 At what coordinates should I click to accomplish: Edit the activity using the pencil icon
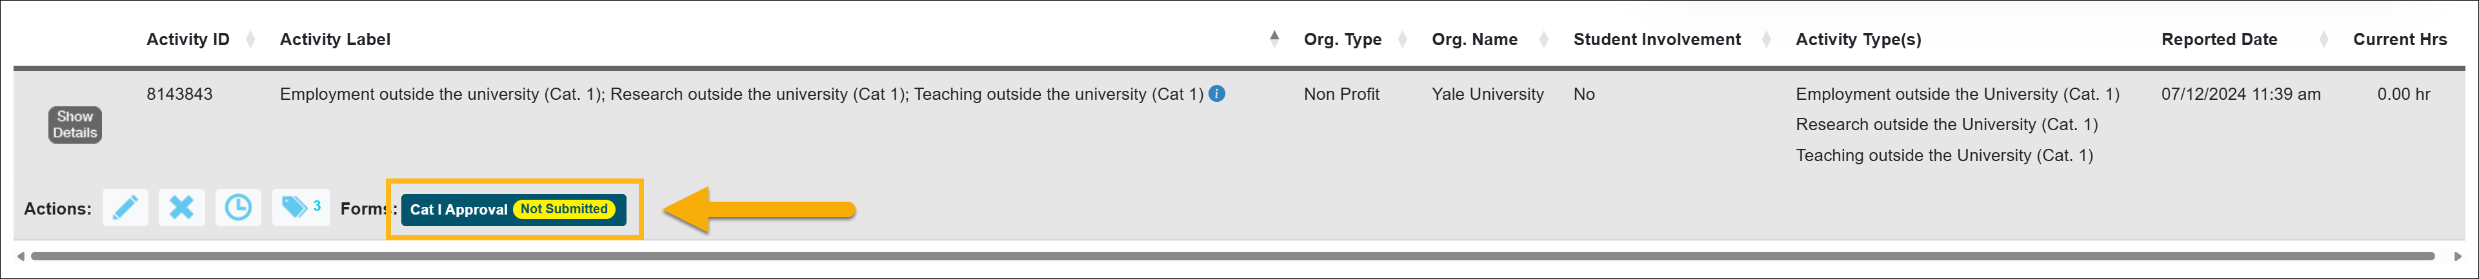click(125, 208)
